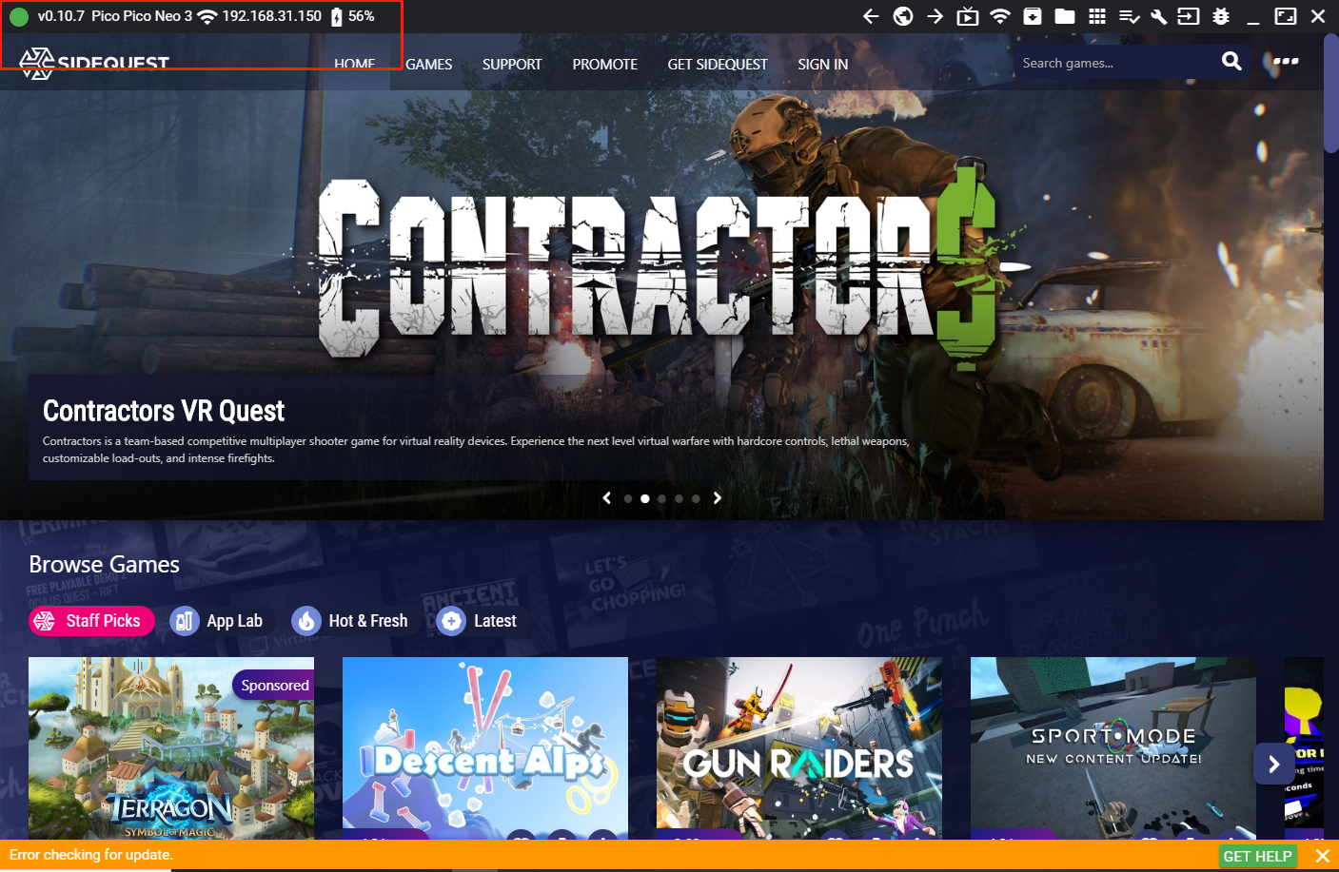
Task: Open the SUPPORT menu item
Action: pos(511,65)
